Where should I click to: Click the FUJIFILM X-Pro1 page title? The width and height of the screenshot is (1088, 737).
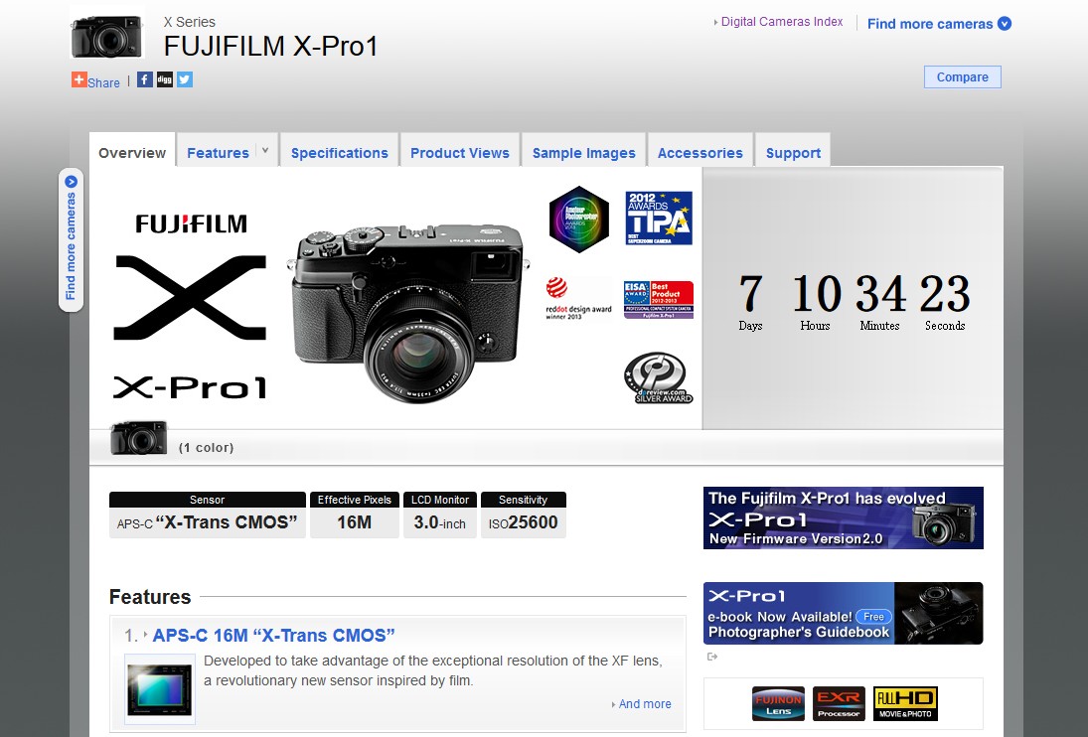pos(270,47)
